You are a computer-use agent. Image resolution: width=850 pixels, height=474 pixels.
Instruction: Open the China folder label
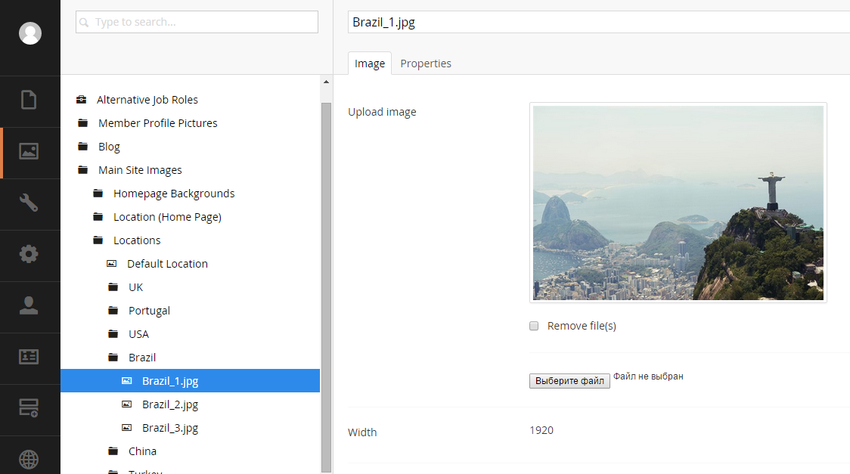click(143, 451)
